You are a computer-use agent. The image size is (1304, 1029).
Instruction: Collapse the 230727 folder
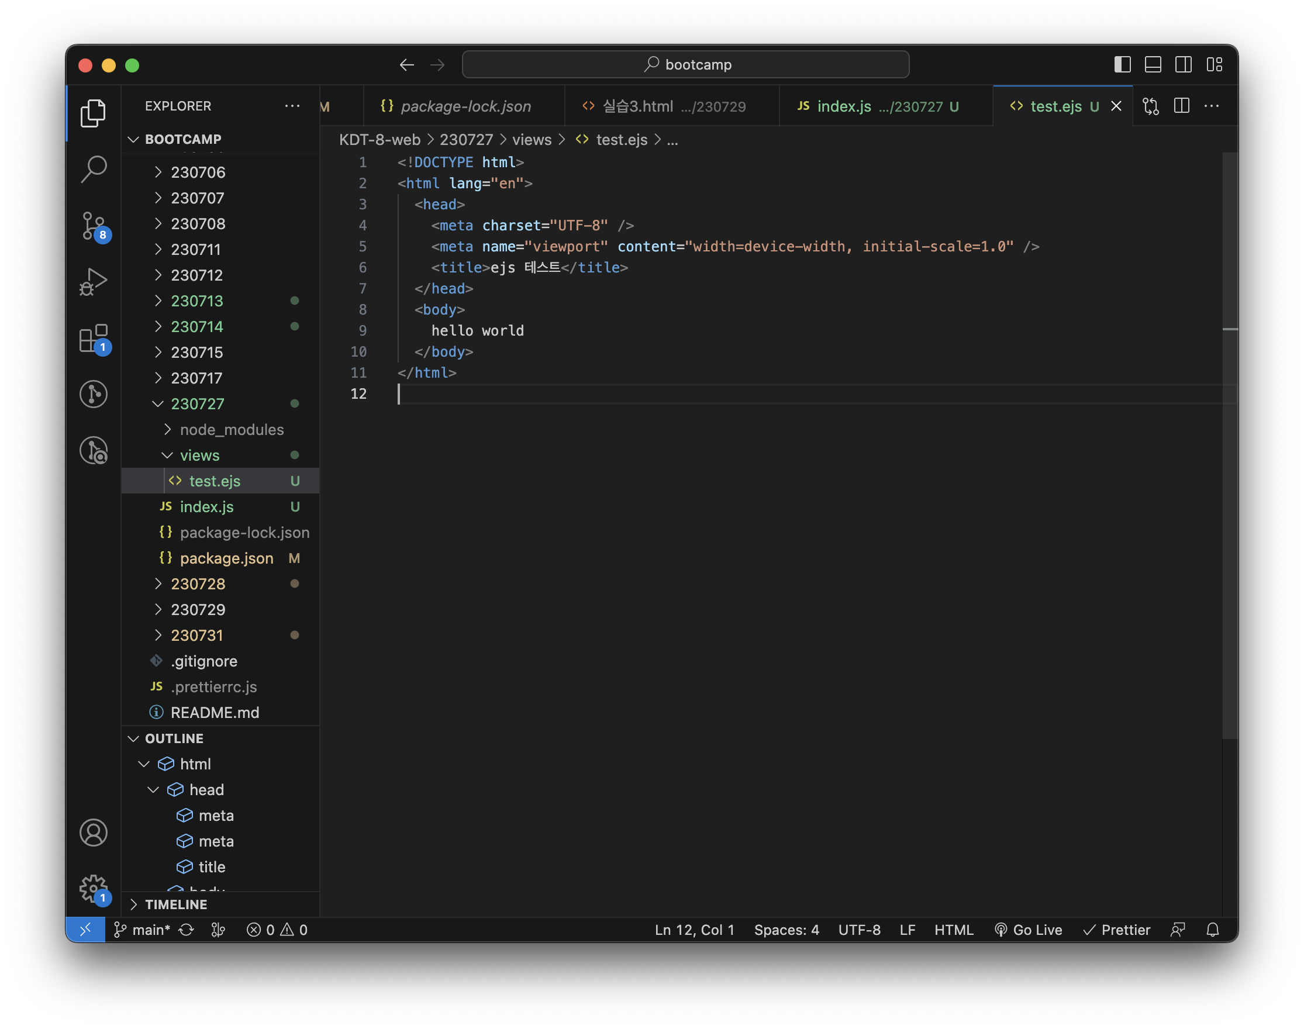tap(220, 403)
